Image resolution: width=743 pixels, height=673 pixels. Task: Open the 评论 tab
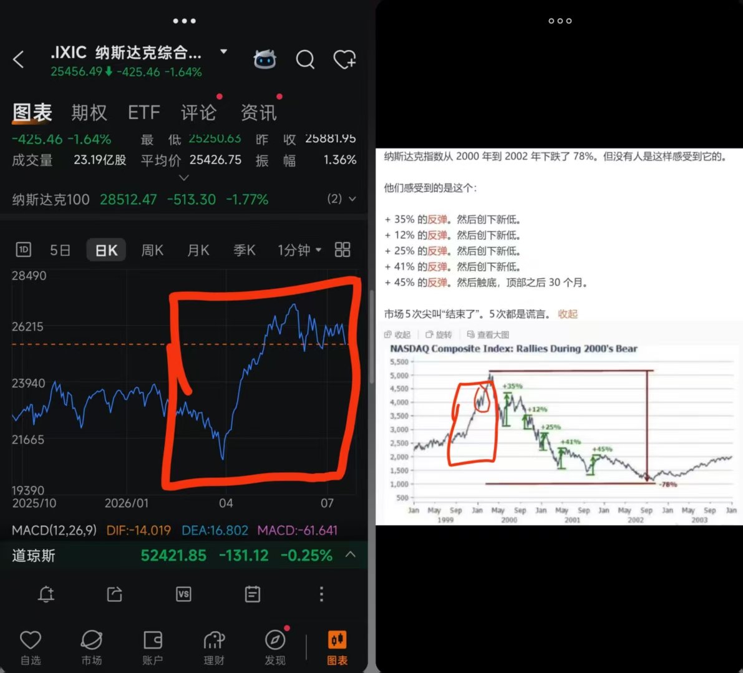coord(198,113)
